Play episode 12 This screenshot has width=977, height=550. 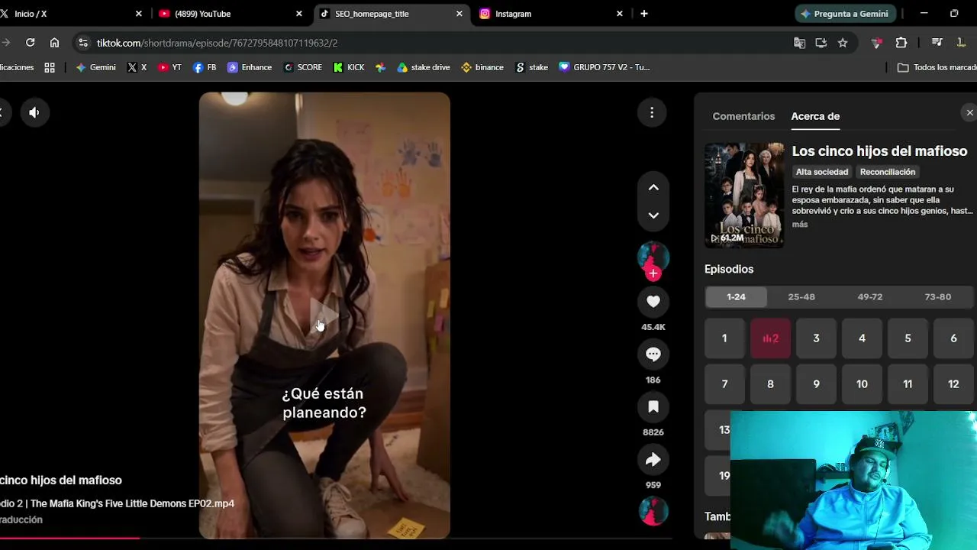point(953,384)
